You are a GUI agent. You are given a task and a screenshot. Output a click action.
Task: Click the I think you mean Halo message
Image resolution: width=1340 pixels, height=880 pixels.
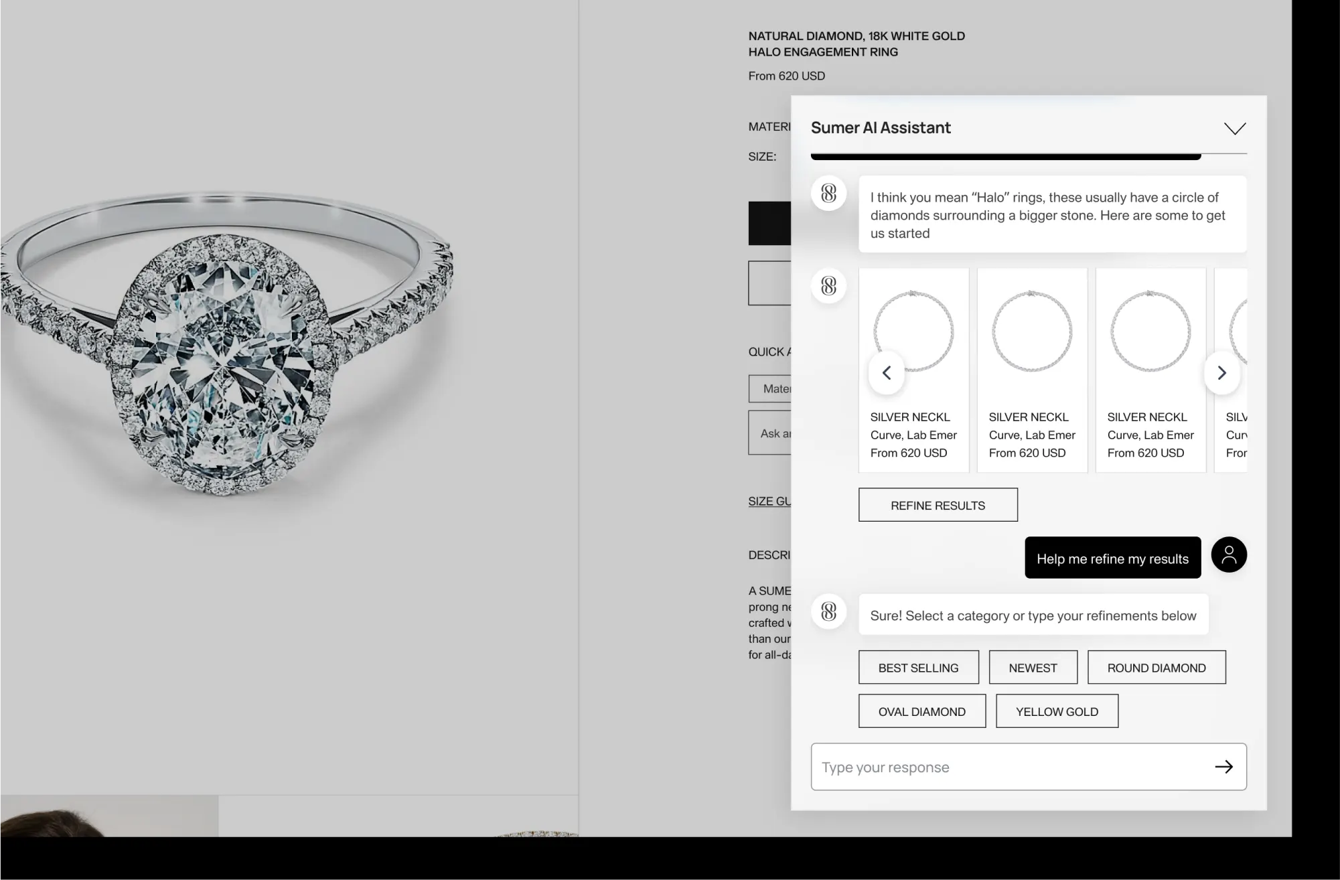[1052, 214]
